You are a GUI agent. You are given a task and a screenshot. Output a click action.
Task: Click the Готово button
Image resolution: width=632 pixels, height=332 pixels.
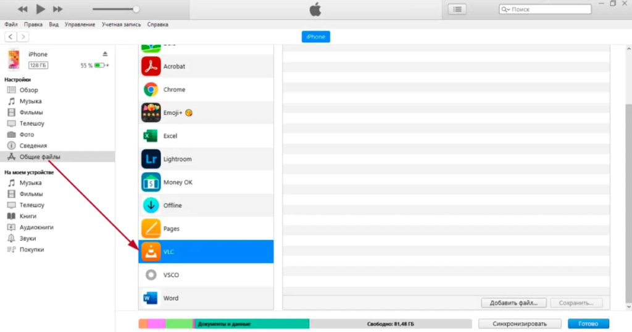click(x=588, y=324)
